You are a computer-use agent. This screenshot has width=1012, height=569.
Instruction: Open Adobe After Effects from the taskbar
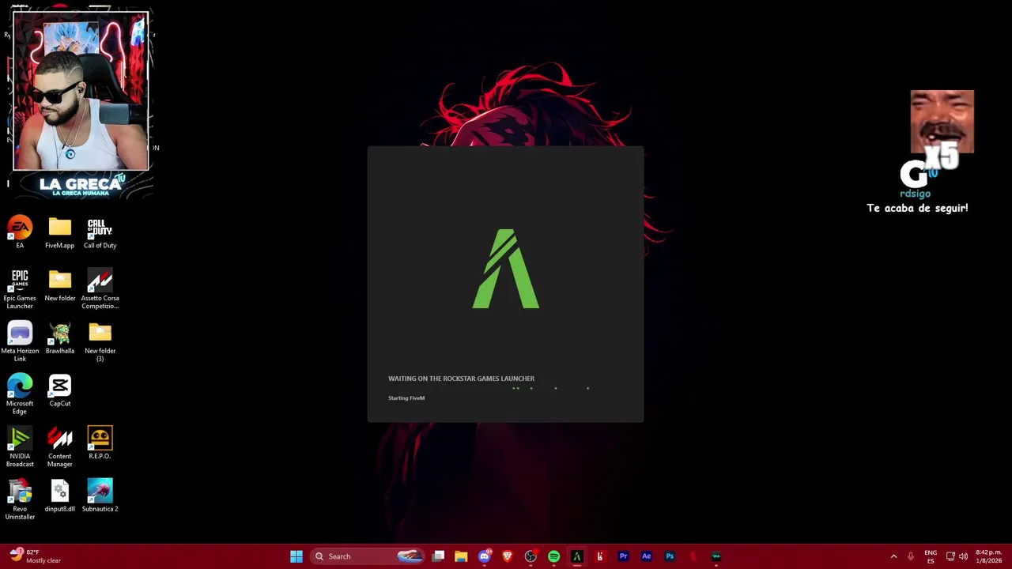[646, 556]
